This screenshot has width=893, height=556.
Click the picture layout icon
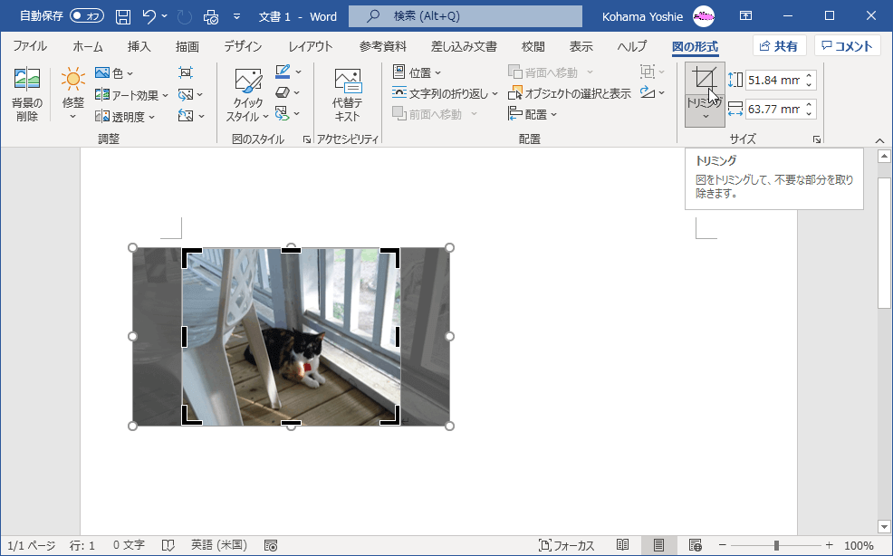pyautogui.click(x=283, y=113)
